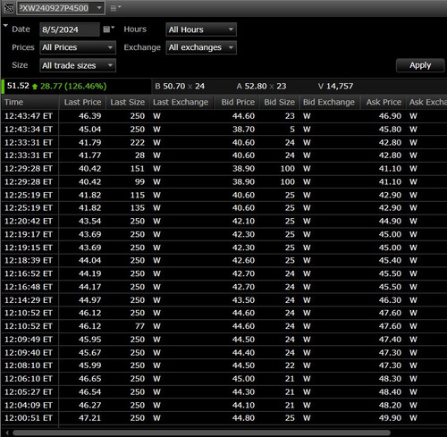Viewport: 447px width, 437px height.
Task: Select the time 12:00:51 ET
Action: click(x=29, y=418)
